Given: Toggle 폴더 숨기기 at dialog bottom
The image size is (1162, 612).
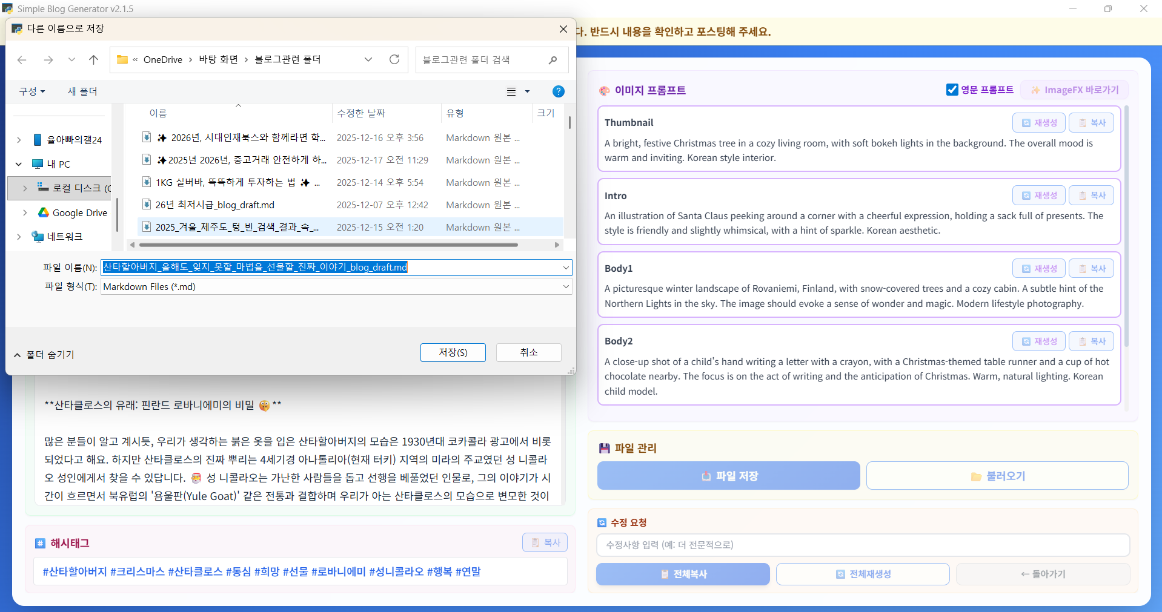Looking at the screenshot, I should click(44, 355).
